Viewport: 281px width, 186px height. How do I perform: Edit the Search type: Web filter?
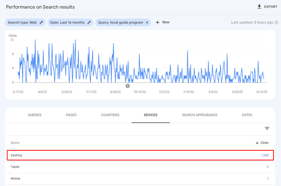tap(41, 22)
